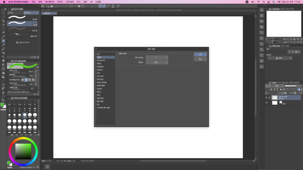The width and height of the screenshot is (303, 170).
Task: Select the strongest anti-aliasing option
Action: coord(33,80)
